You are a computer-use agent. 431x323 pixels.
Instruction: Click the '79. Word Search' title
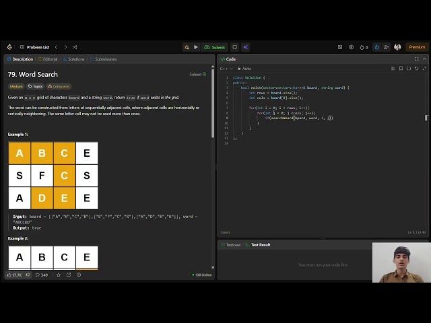coord(33,75)
